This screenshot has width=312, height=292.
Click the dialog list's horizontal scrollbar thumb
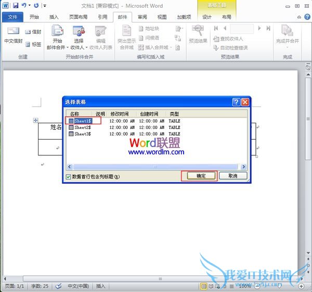click(155, 167)
